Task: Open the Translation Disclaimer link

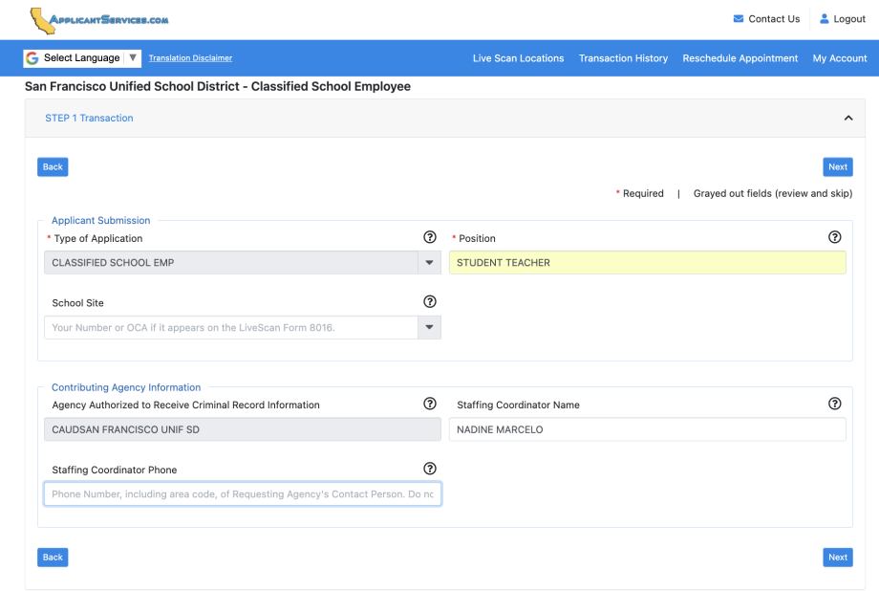Action: click(x=190, y=58)
